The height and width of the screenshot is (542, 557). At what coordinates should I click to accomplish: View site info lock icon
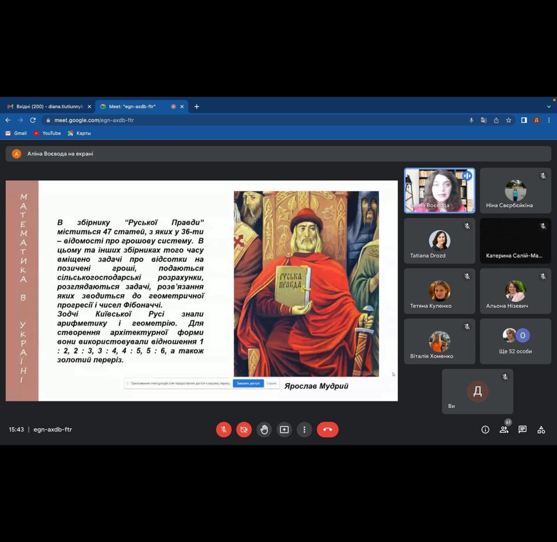click(48, 120)
